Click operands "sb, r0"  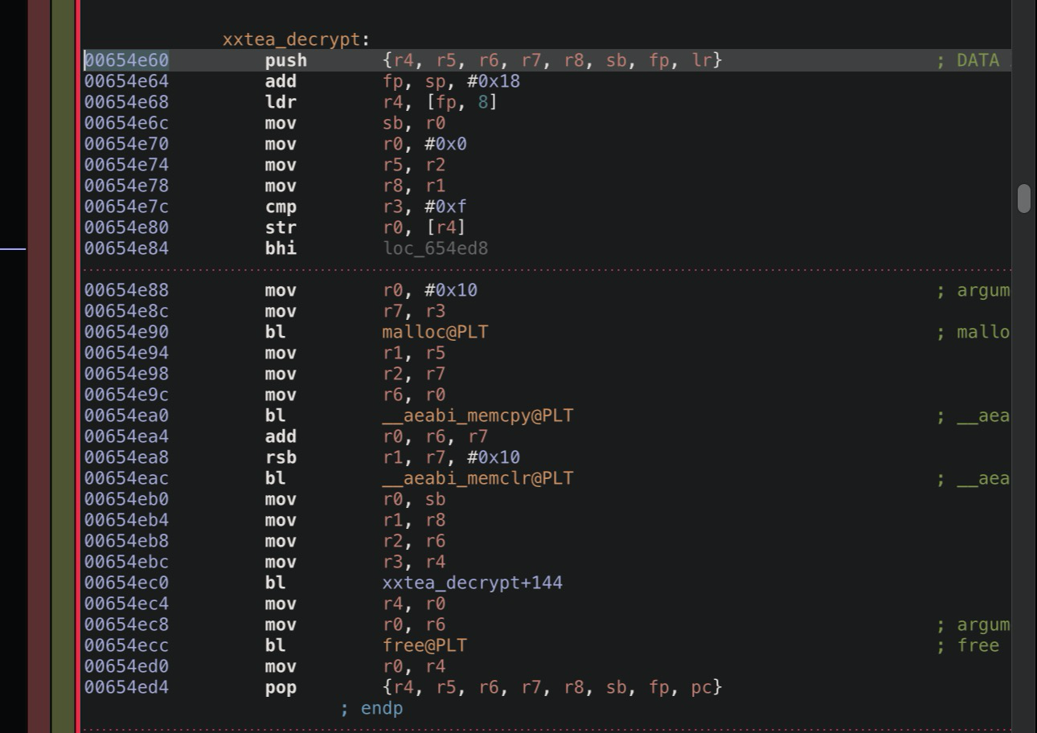click(x=414, y=123)
